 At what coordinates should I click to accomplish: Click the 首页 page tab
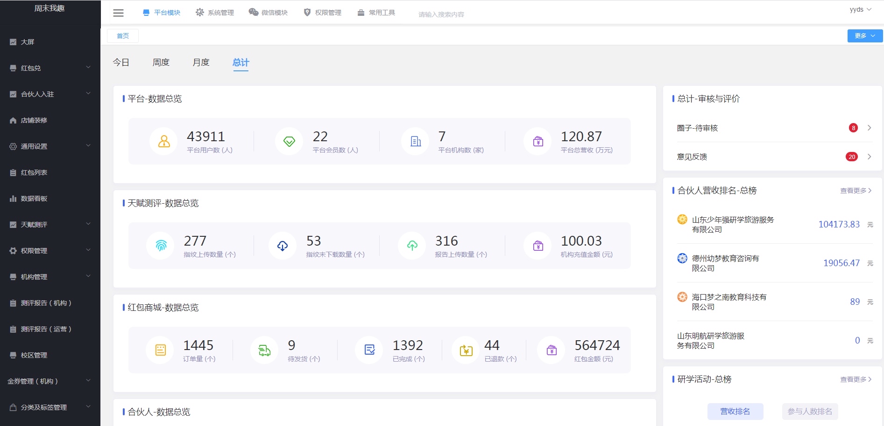pyautogui.click(x=123, y=36)
